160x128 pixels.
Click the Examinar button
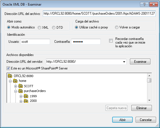[x=140, y=62]
